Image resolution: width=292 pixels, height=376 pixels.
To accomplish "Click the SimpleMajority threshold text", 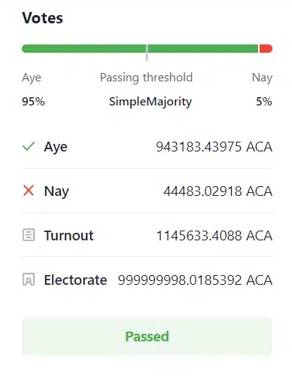I will (151, 102).
